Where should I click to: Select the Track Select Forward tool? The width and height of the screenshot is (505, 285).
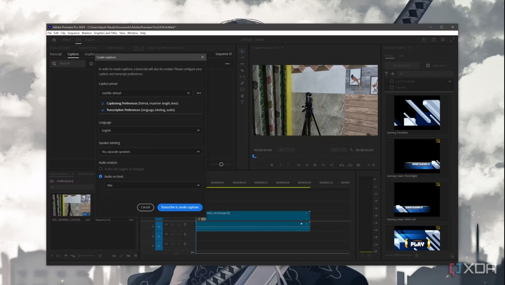[242, 57]
